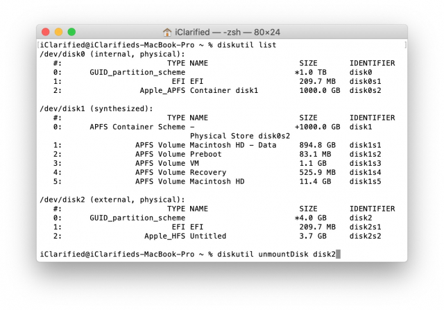
Task: Click the /dev/disk1 (synthesized) heading
Action: (x=96, y=109)
